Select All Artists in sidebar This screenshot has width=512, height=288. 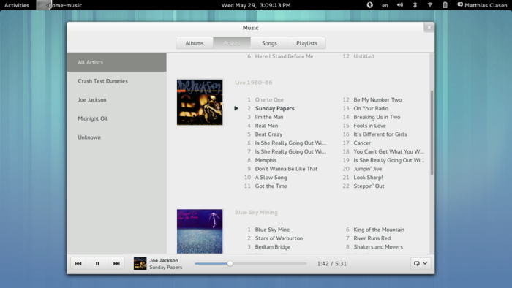(116, 62)
